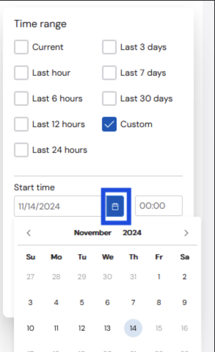Choose November 1 in the calendar
This screenshot has height=352, width=215.
159,277
